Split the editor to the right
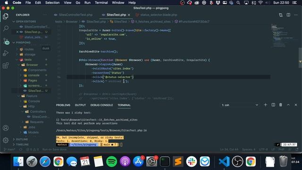 pyautogui.click(x=288, y=15)
